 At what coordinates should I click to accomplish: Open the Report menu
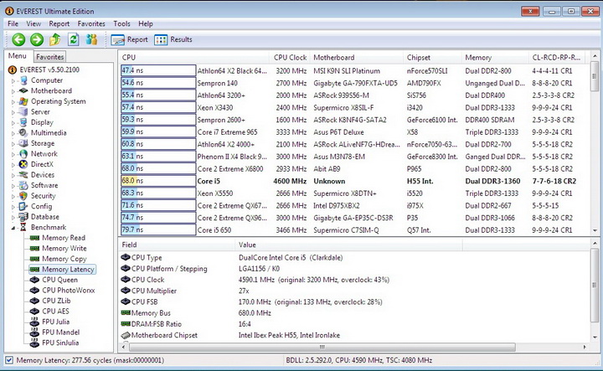(59, 23)
